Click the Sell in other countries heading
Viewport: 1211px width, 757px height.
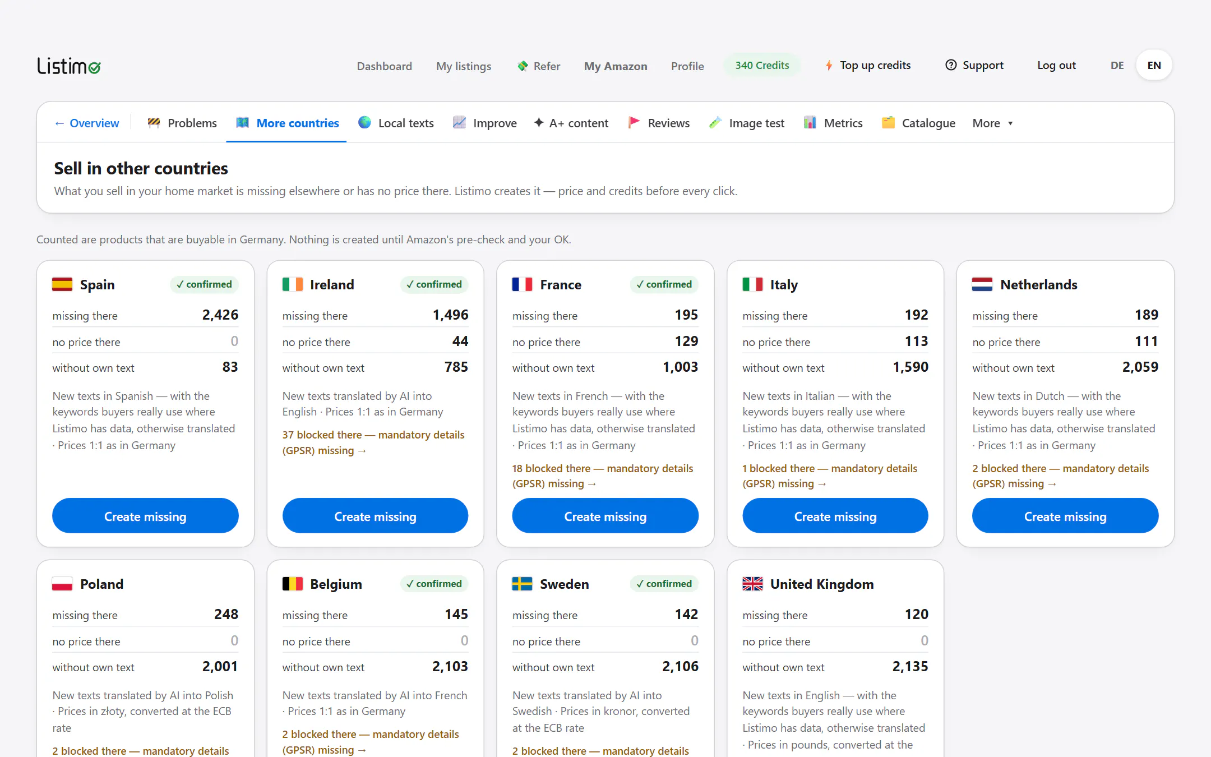(141, 168)
